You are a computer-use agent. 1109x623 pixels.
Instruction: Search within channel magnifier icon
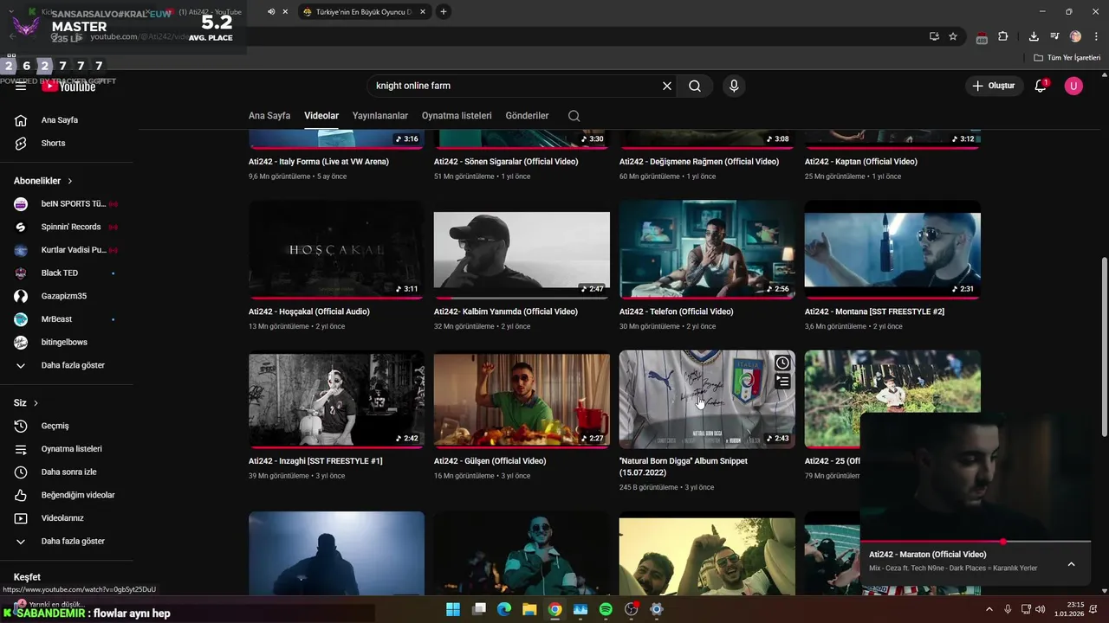click(574, 116)
